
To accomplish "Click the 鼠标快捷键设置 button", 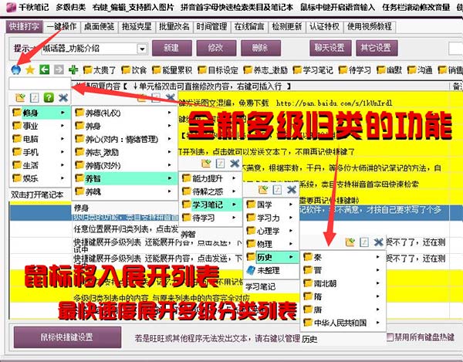I will (x=67, y=337).
